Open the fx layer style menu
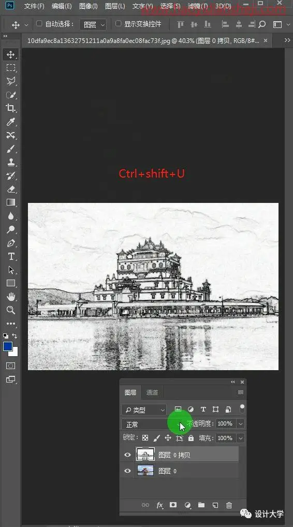The height and width of the screenshot is (527, 293). point(159,505)
